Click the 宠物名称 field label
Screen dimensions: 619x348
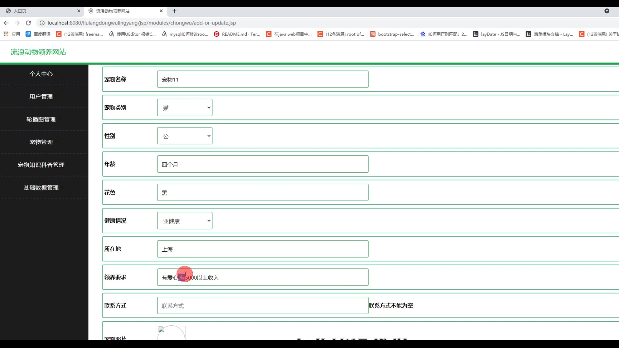pos(115,79)
